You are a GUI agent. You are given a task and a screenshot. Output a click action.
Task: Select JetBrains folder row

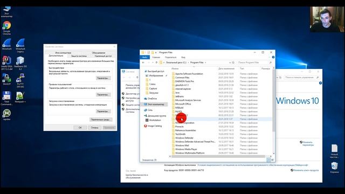[221, 96]
